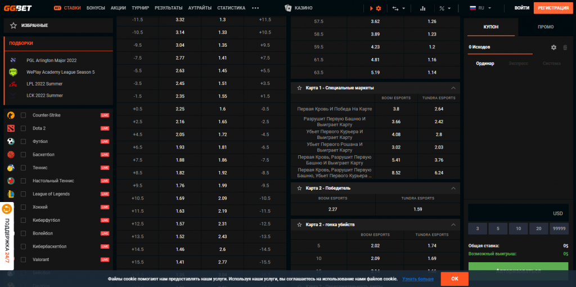Check the Футбол filter checkbox
The width and height of the screenshot is (576, 287).
point(24,141)
